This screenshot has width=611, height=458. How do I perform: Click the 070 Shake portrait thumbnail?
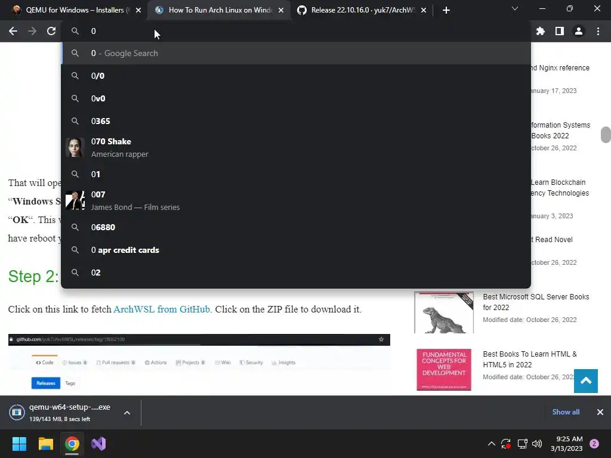pos(75,148)
